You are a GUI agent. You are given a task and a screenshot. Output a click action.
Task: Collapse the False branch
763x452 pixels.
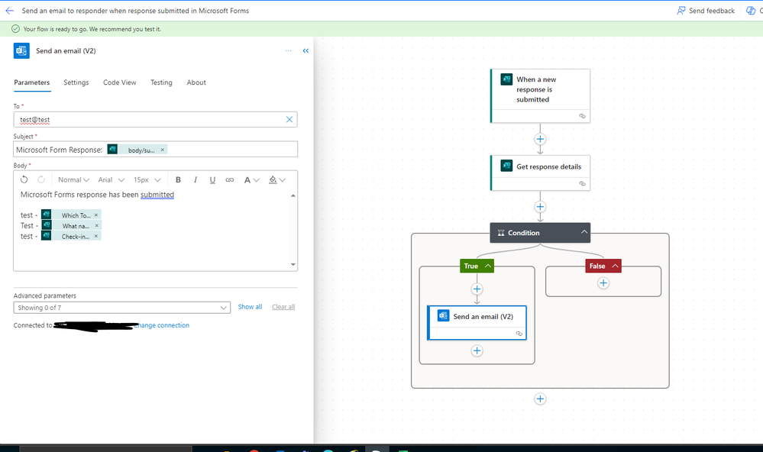coord(615,266)
